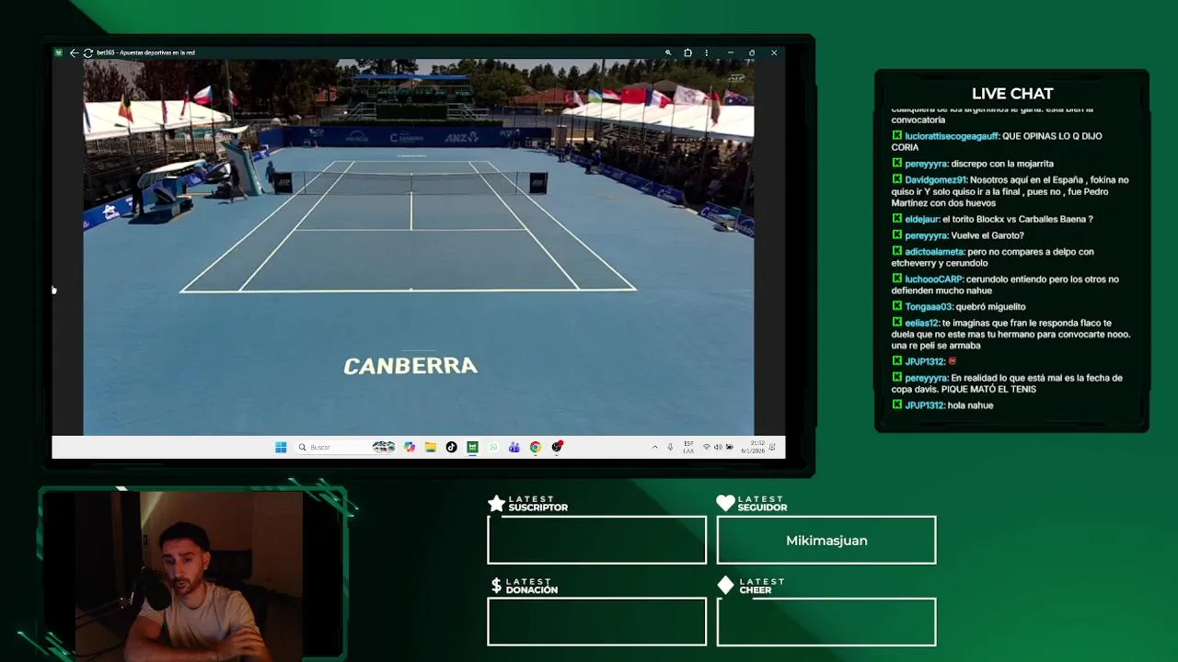Image resolution: width=1178 pixels, height=662 pixels.
Task: Click the microphone tray icon
Action: pyautogui.click(x=670, y=447)
